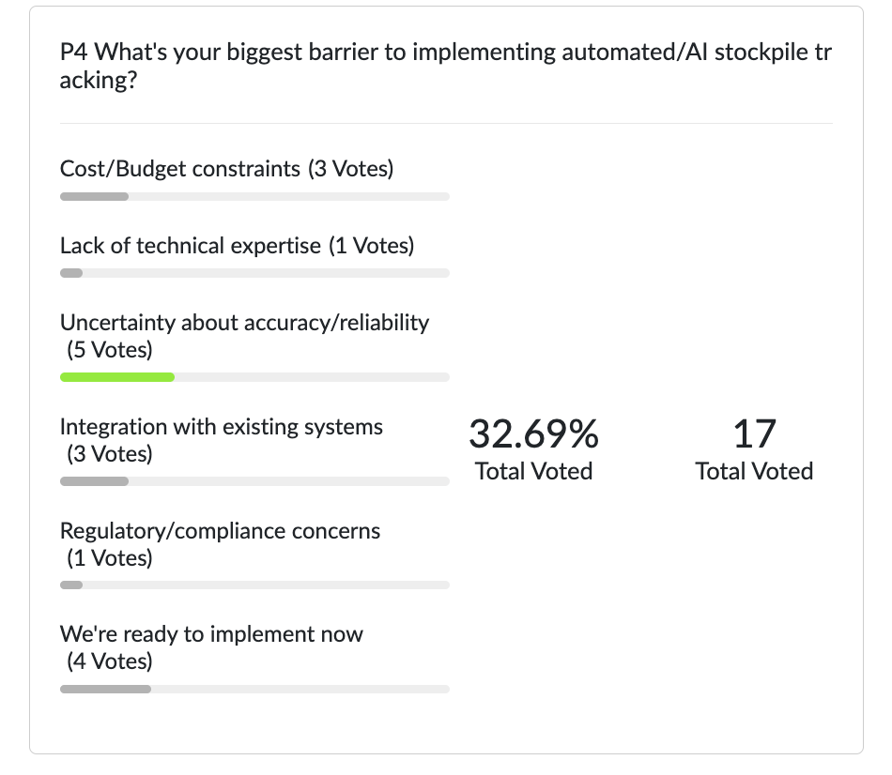Click the Total Voted label under 17
Image resolution: width=892 pixels, height=775 pixels.
[x=754, y=471]
